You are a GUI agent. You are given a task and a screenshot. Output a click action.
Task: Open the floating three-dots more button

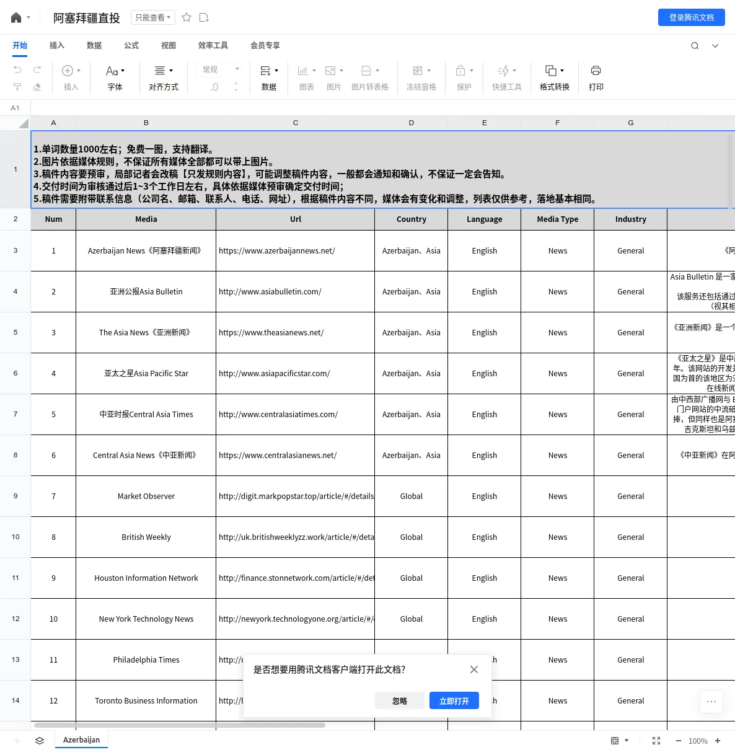click(x=711, y=702)
